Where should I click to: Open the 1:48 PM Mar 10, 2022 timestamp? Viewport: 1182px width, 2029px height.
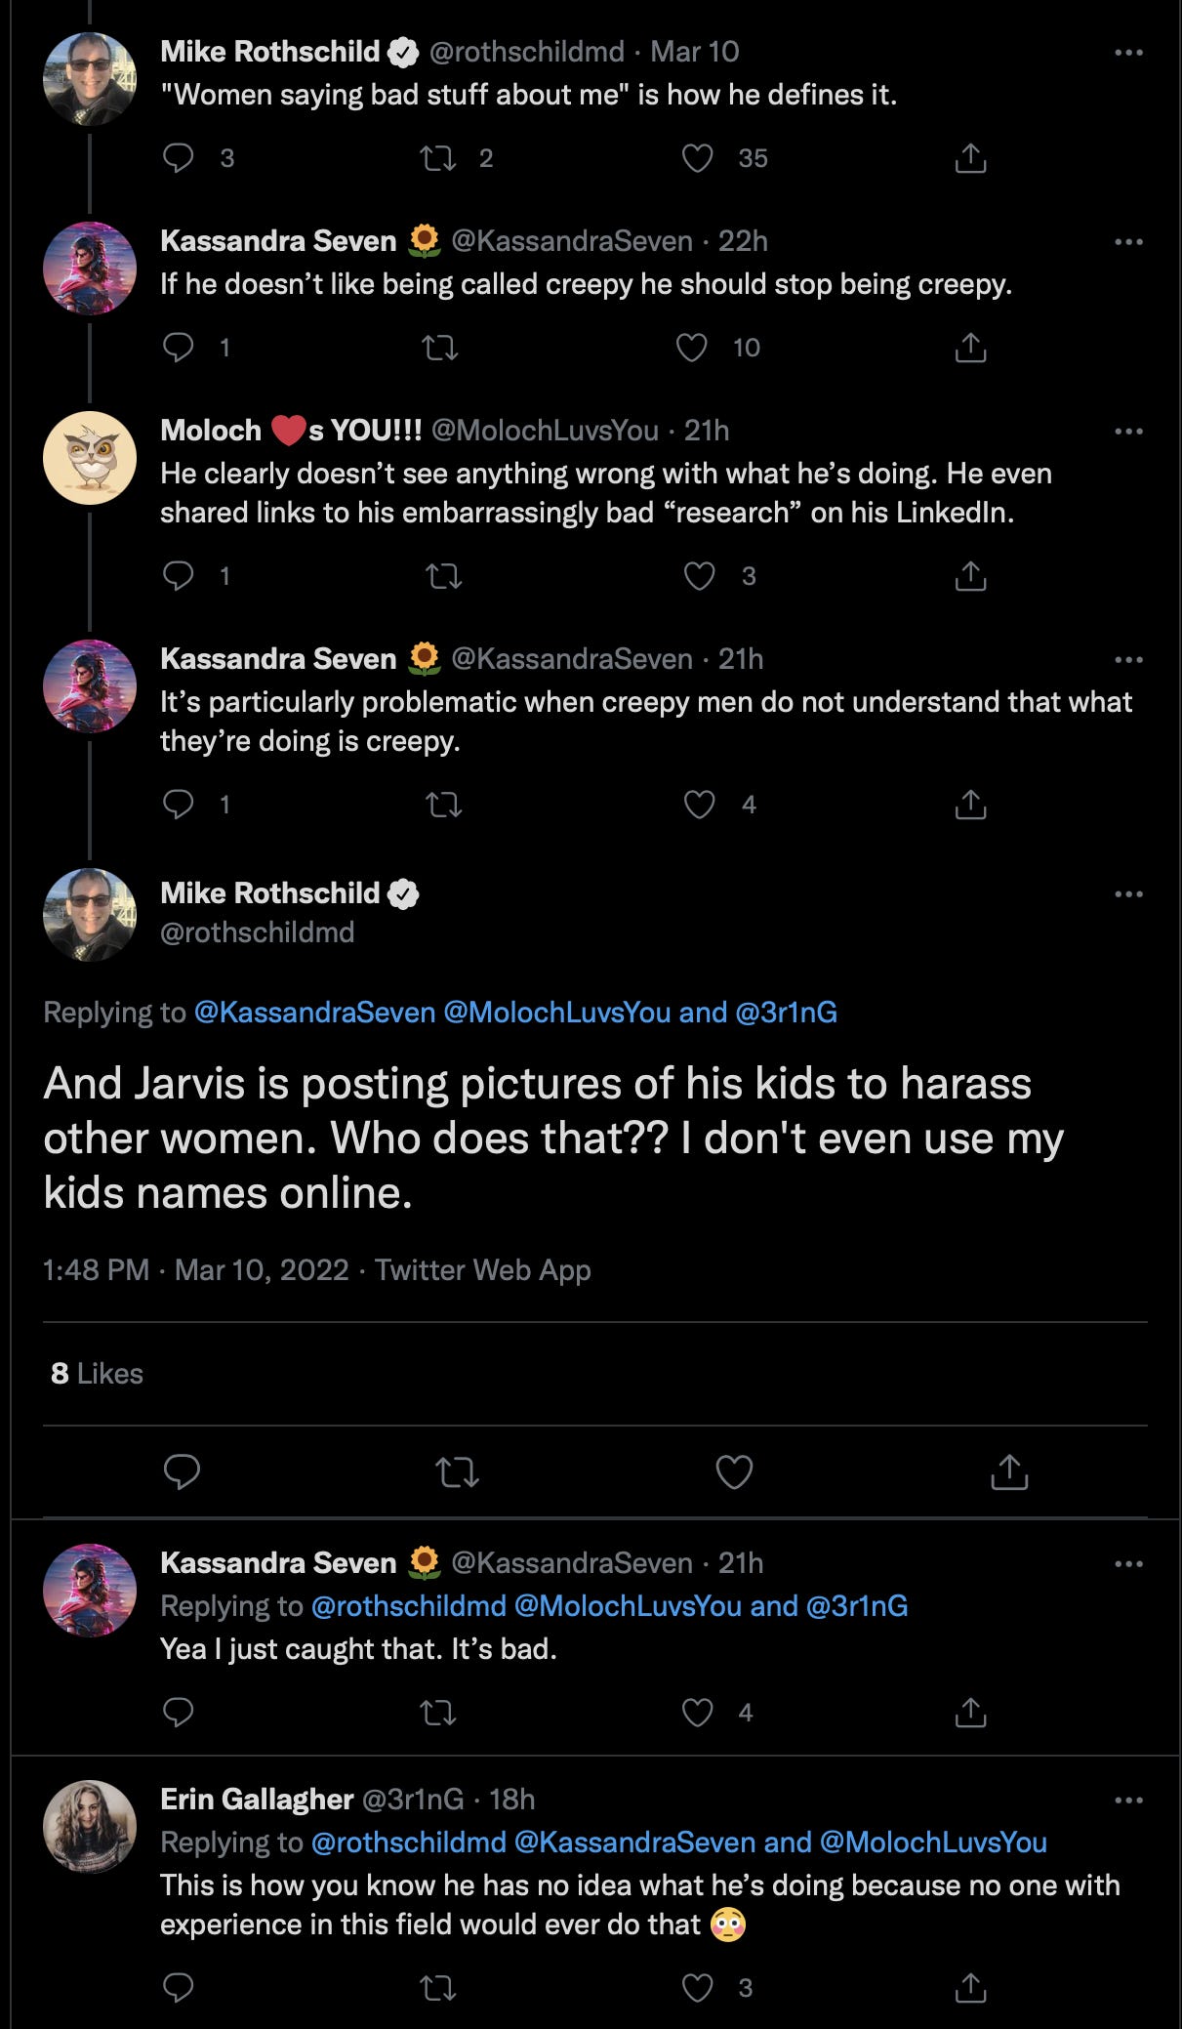coord(195,1270)
